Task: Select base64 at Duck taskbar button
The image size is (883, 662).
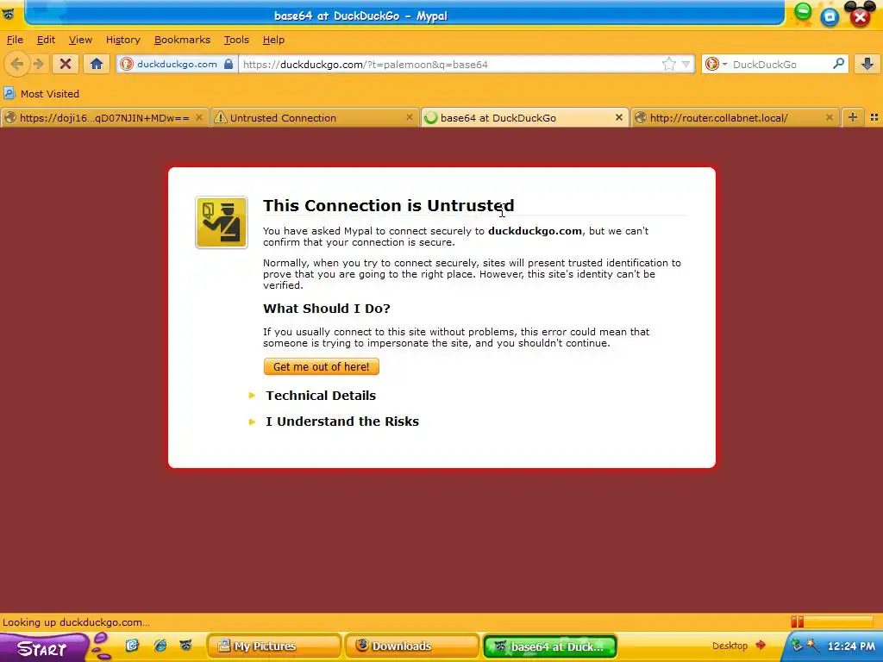Action: click(550, 646)
